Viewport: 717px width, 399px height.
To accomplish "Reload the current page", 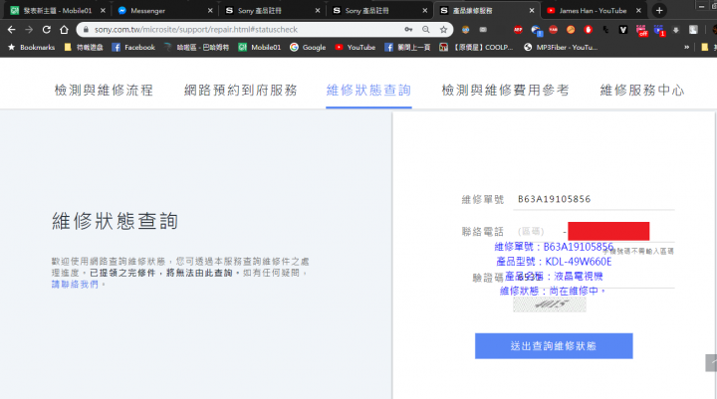I will 46,30.
